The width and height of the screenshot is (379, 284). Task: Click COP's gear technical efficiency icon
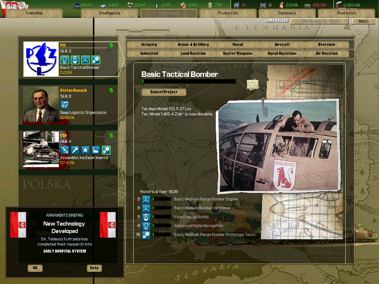(106, 150)
